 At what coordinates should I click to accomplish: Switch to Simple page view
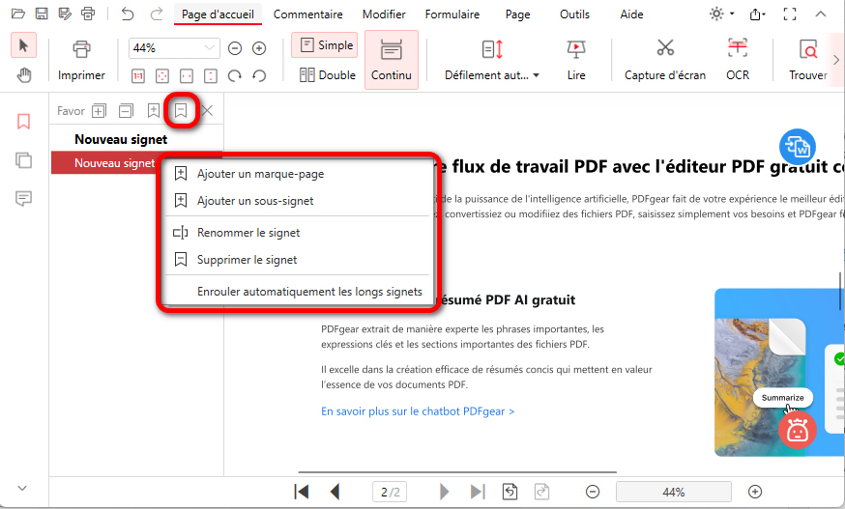click(325, 45)
